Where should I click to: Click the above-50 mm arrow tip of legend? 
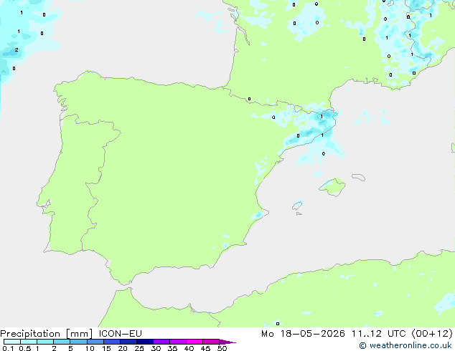[227, 342]
